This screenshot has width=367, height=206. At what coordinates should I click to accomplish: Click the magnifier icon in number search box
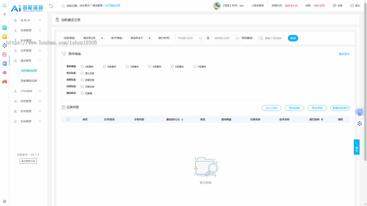[261, 38]
